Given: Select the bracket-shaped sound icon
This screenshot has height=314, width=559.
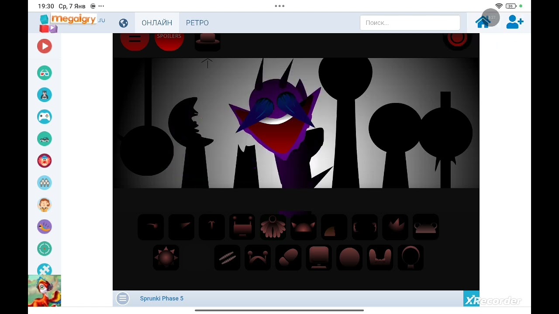Looking at the screenshot, I should tap(365, 227).
